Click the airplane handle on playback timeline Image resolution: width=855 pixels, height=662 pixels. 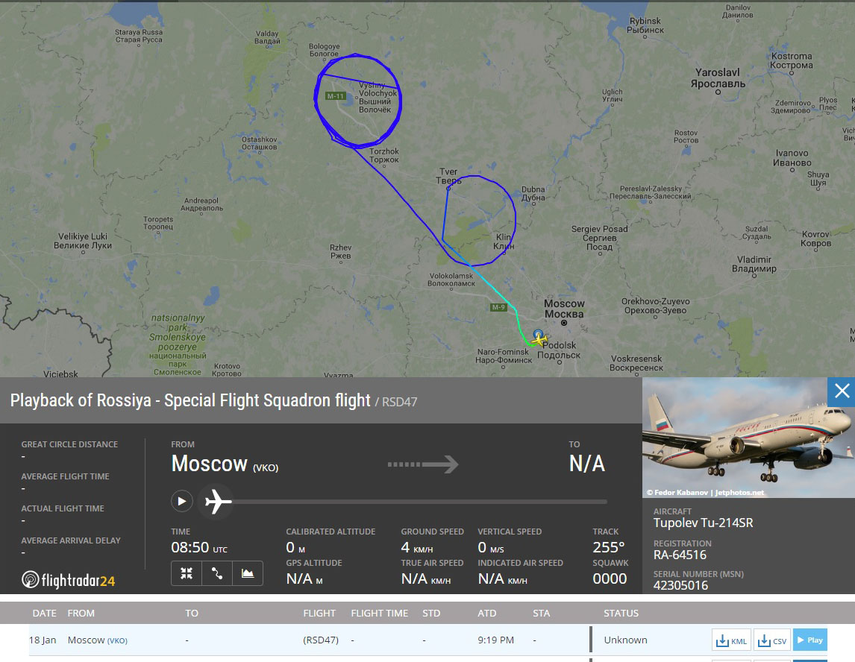218,501
